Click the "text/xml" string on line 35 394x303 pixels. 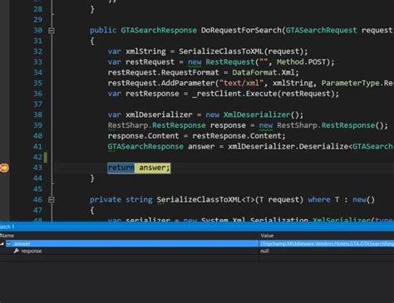[x=241, y=83]
